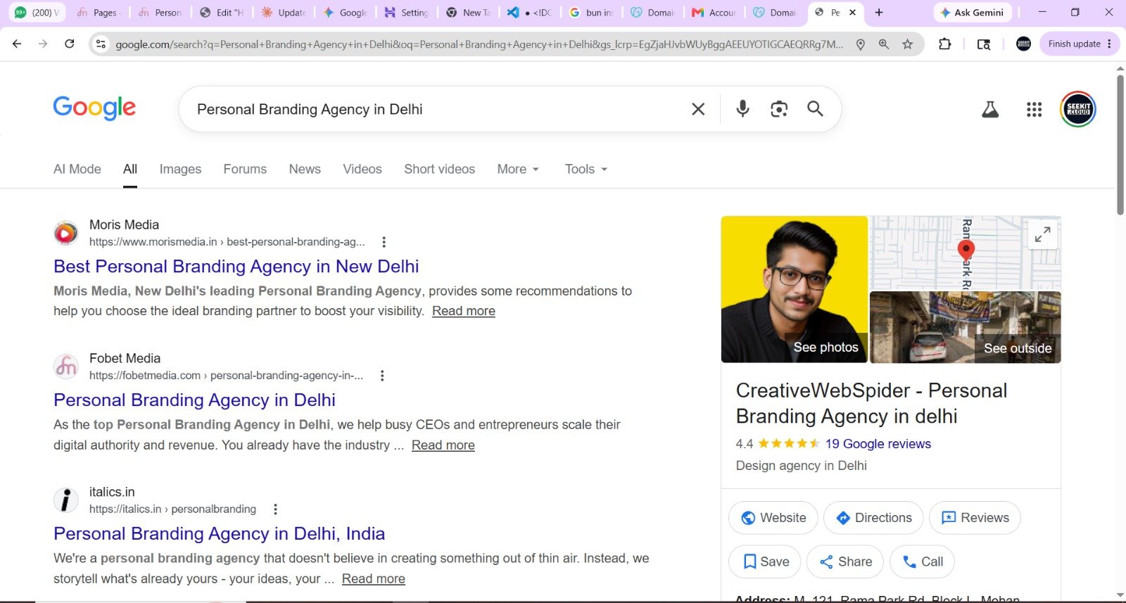Start voice search with microphone

coord(742,108)
